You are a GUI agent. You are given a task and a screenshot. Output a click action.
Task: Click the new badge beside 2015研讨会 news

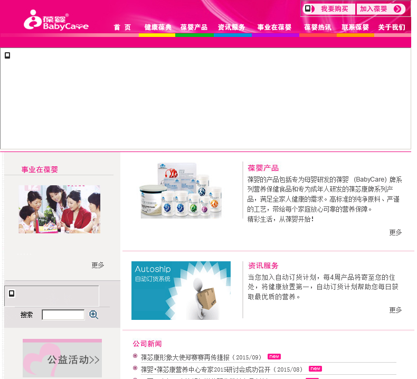315,368
